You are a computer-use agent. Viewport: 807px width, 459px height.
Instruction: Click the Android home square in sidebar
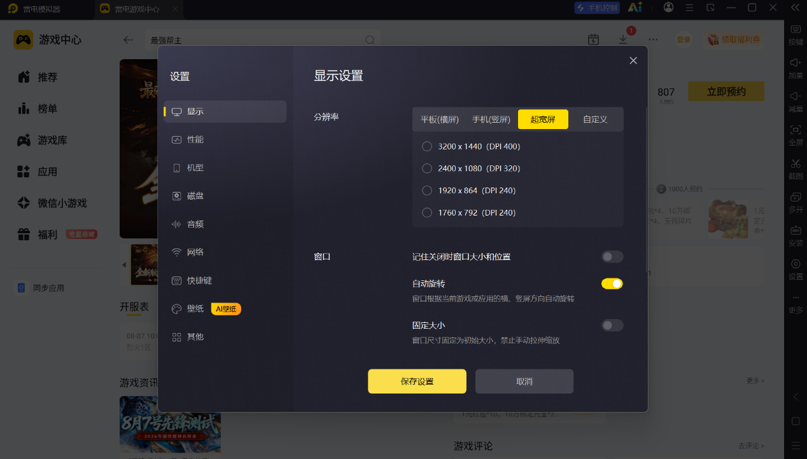coord(796,421)
